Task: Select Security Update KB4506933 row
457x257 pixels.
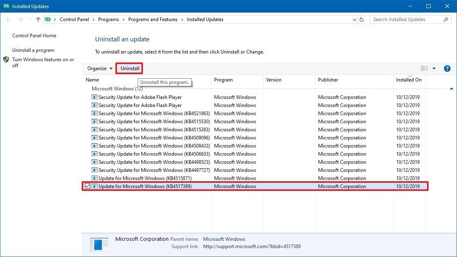Action: [x=256, y=154]
